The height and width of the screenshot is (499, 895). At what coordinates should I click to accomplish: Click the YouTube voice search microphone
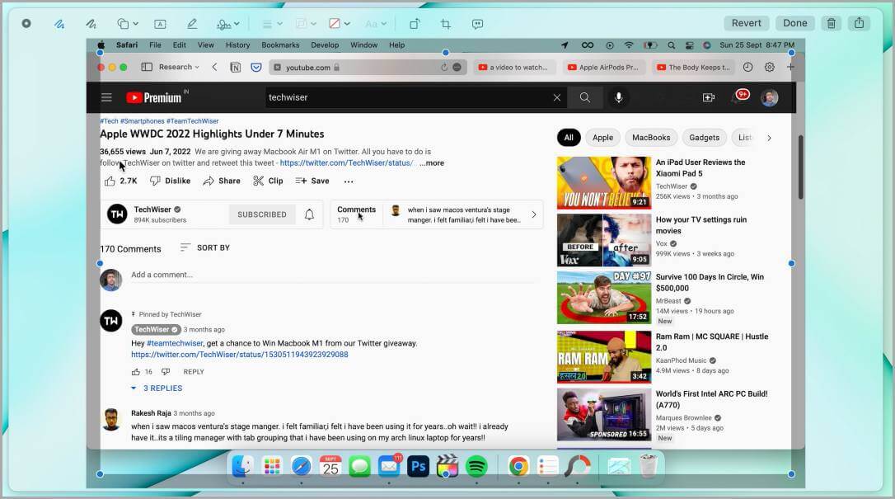(618, 97)
